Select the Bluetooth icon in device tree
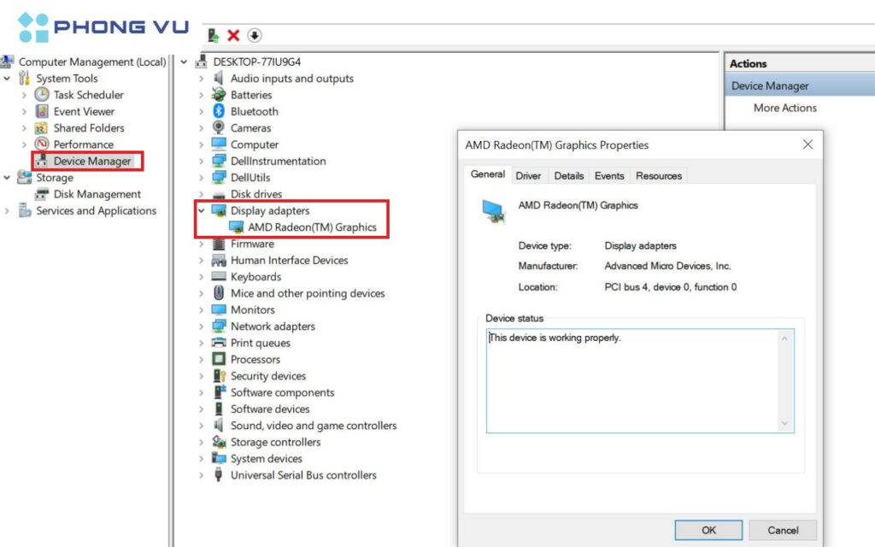Viewport: 875px width, 547px height. pyautogui.click(x=219, y=111)
